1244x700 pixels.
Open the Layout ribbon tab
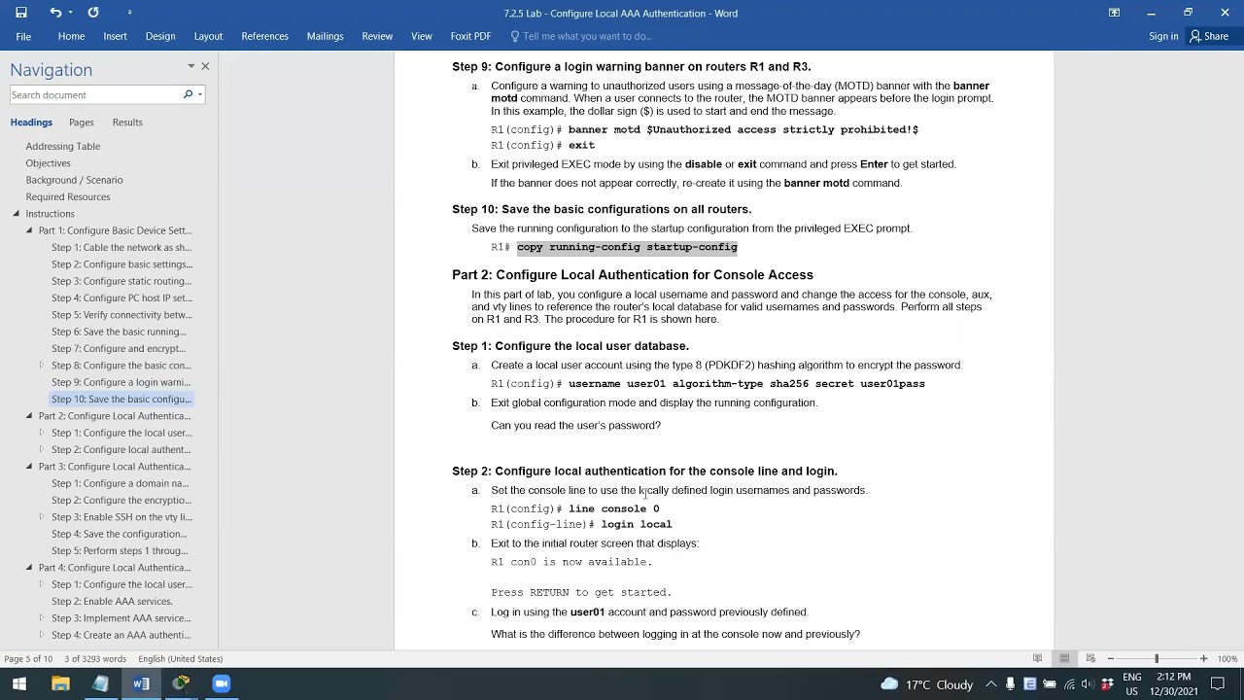[x=208, y=36]
